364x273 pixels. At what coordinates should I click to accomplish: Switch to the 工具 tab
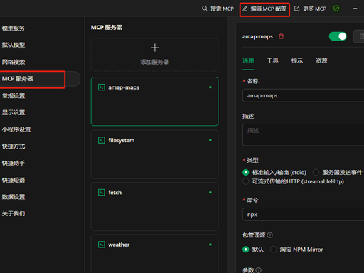pos(272,61)
